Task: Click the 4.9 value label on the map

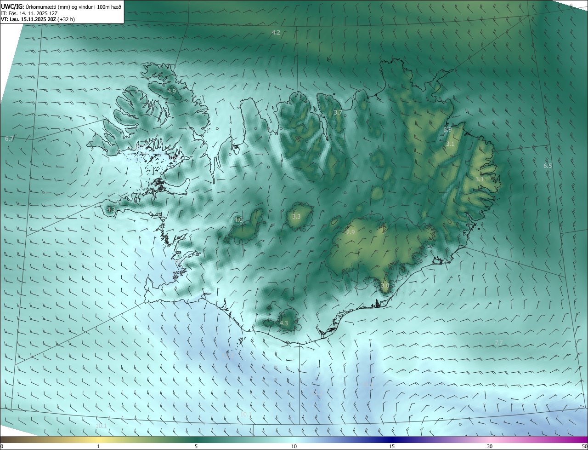Action: (x=171, y=91)
